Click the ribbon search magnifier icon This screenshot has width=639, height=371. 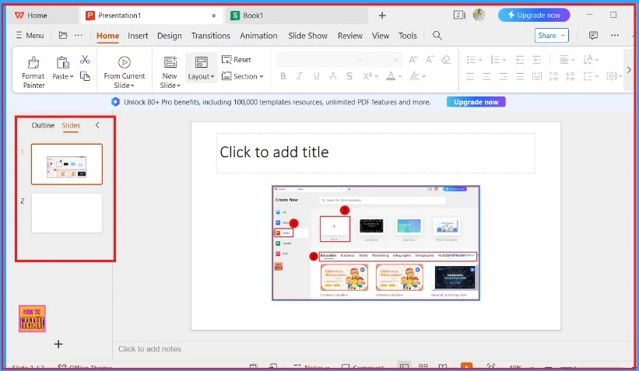pos(437,36)
